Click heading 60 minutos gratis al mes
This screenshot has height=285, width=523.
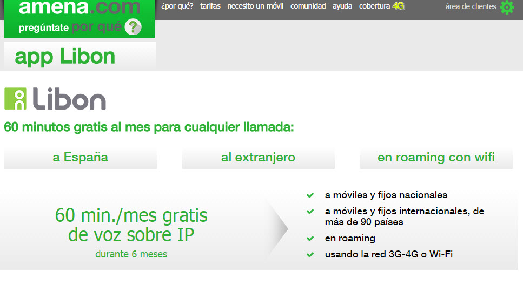point(149,127)
